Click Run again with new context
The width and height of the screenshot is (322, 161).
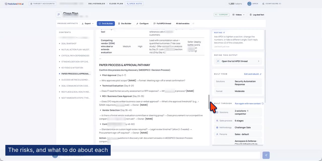[248, 103]
